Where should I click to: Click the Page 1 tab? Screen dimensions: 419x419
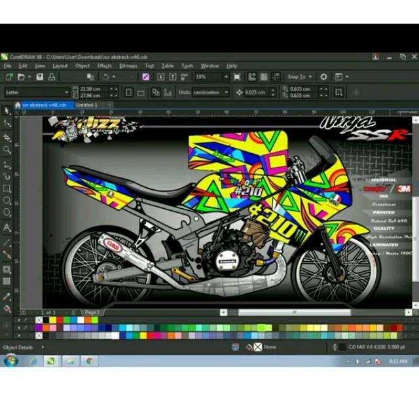pos(92,312)
